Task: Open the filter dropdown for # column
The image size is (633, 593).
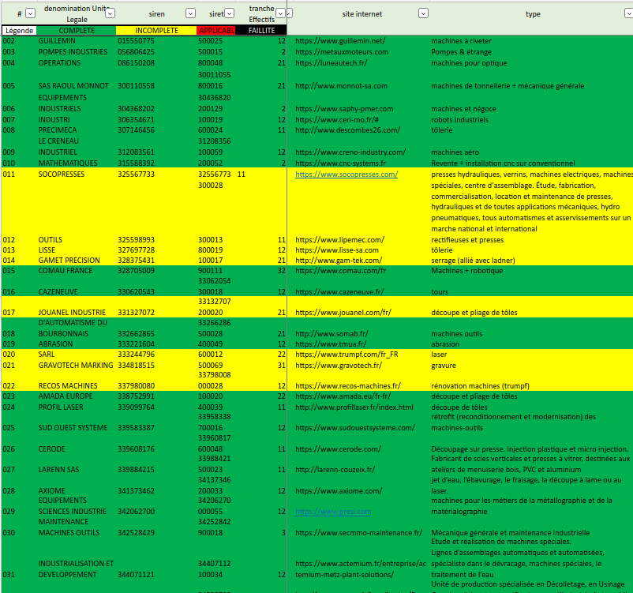Action: [x=30, y=13]
